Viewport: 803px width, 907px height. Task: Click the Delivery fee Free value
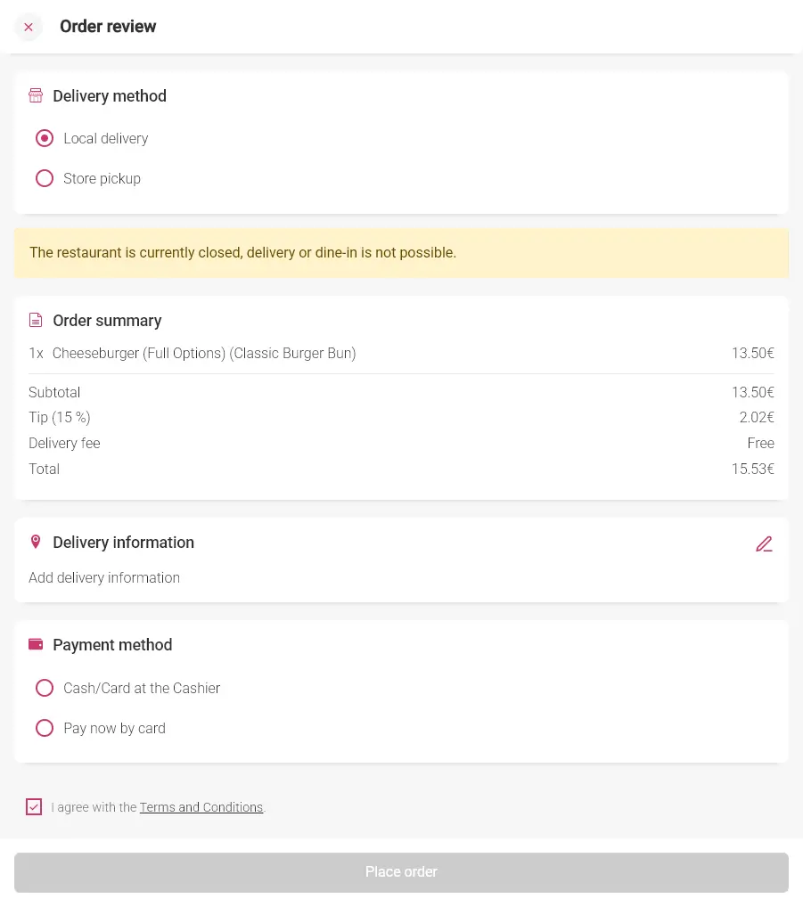[x=760, y=444]
